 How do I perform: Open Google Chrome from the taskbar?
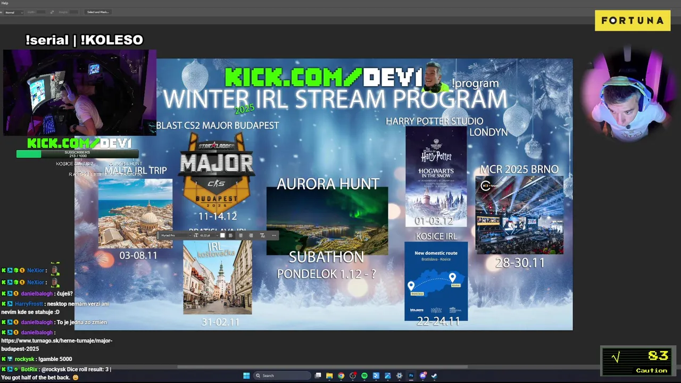click(341, 376)
